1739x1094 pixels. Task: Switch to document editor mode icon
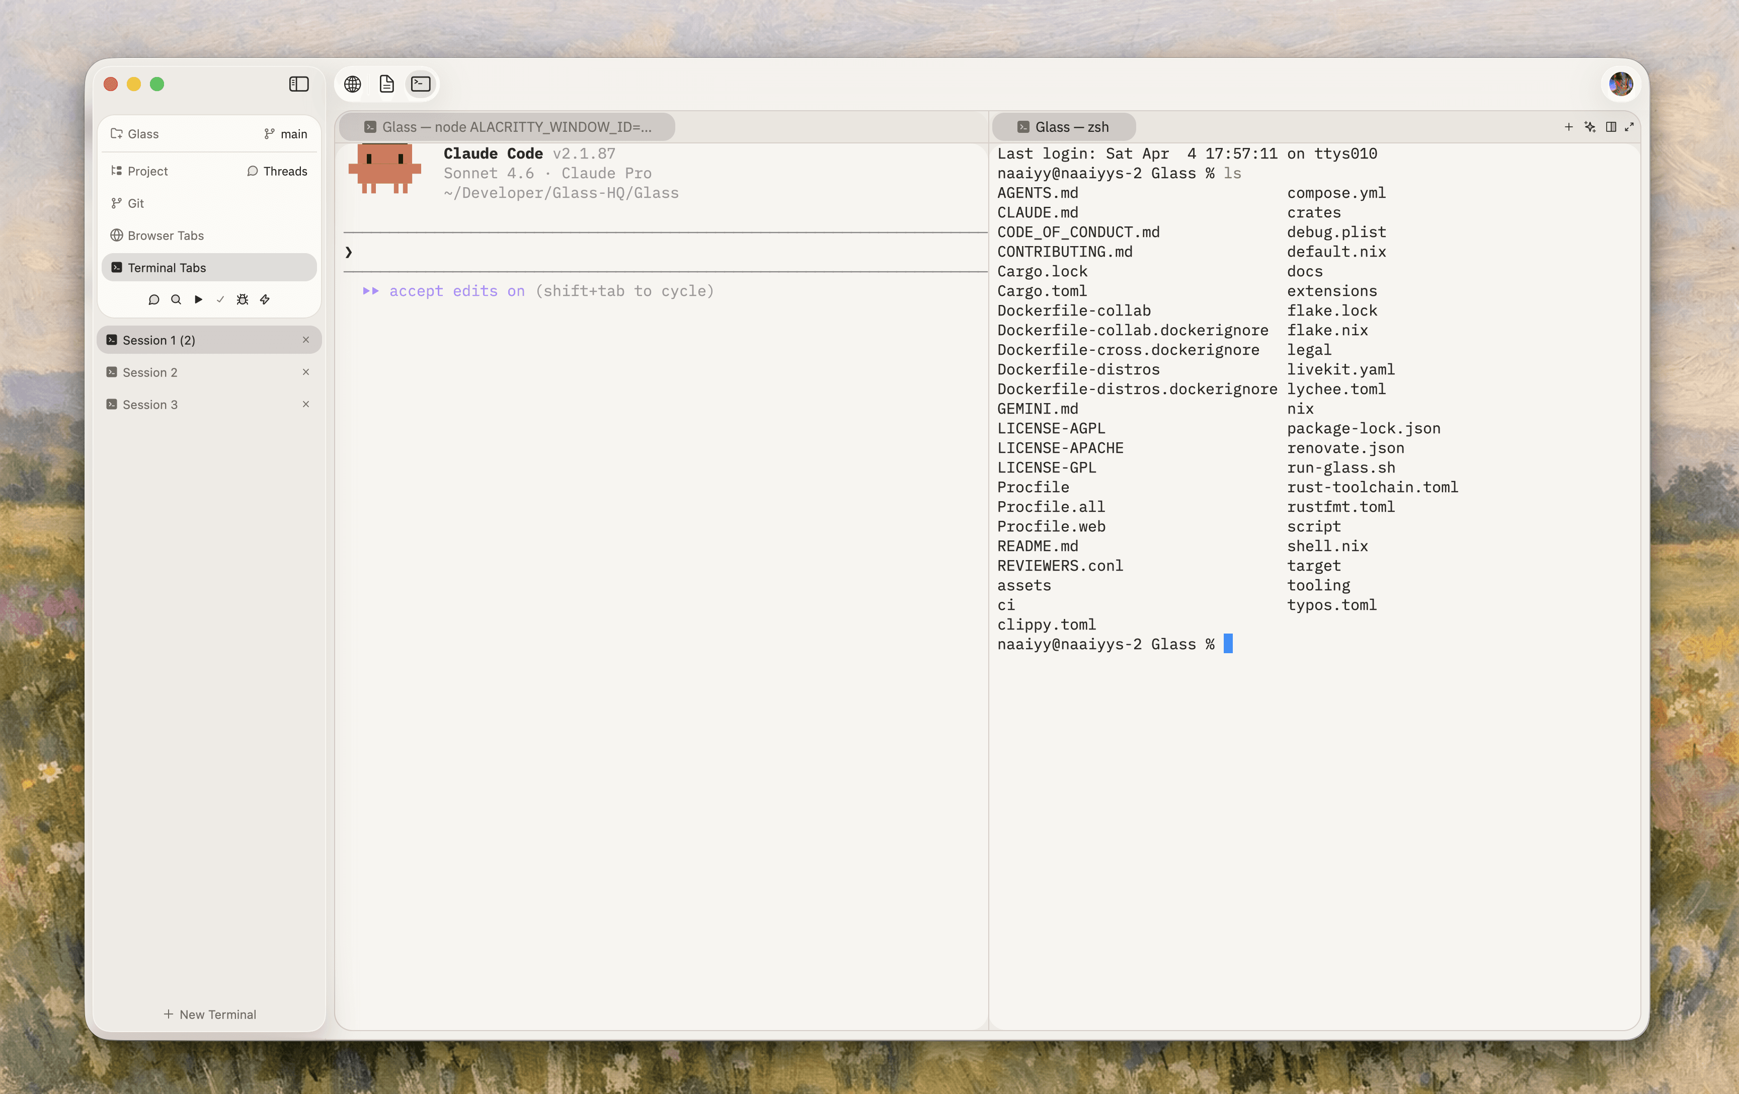(386, 85)
